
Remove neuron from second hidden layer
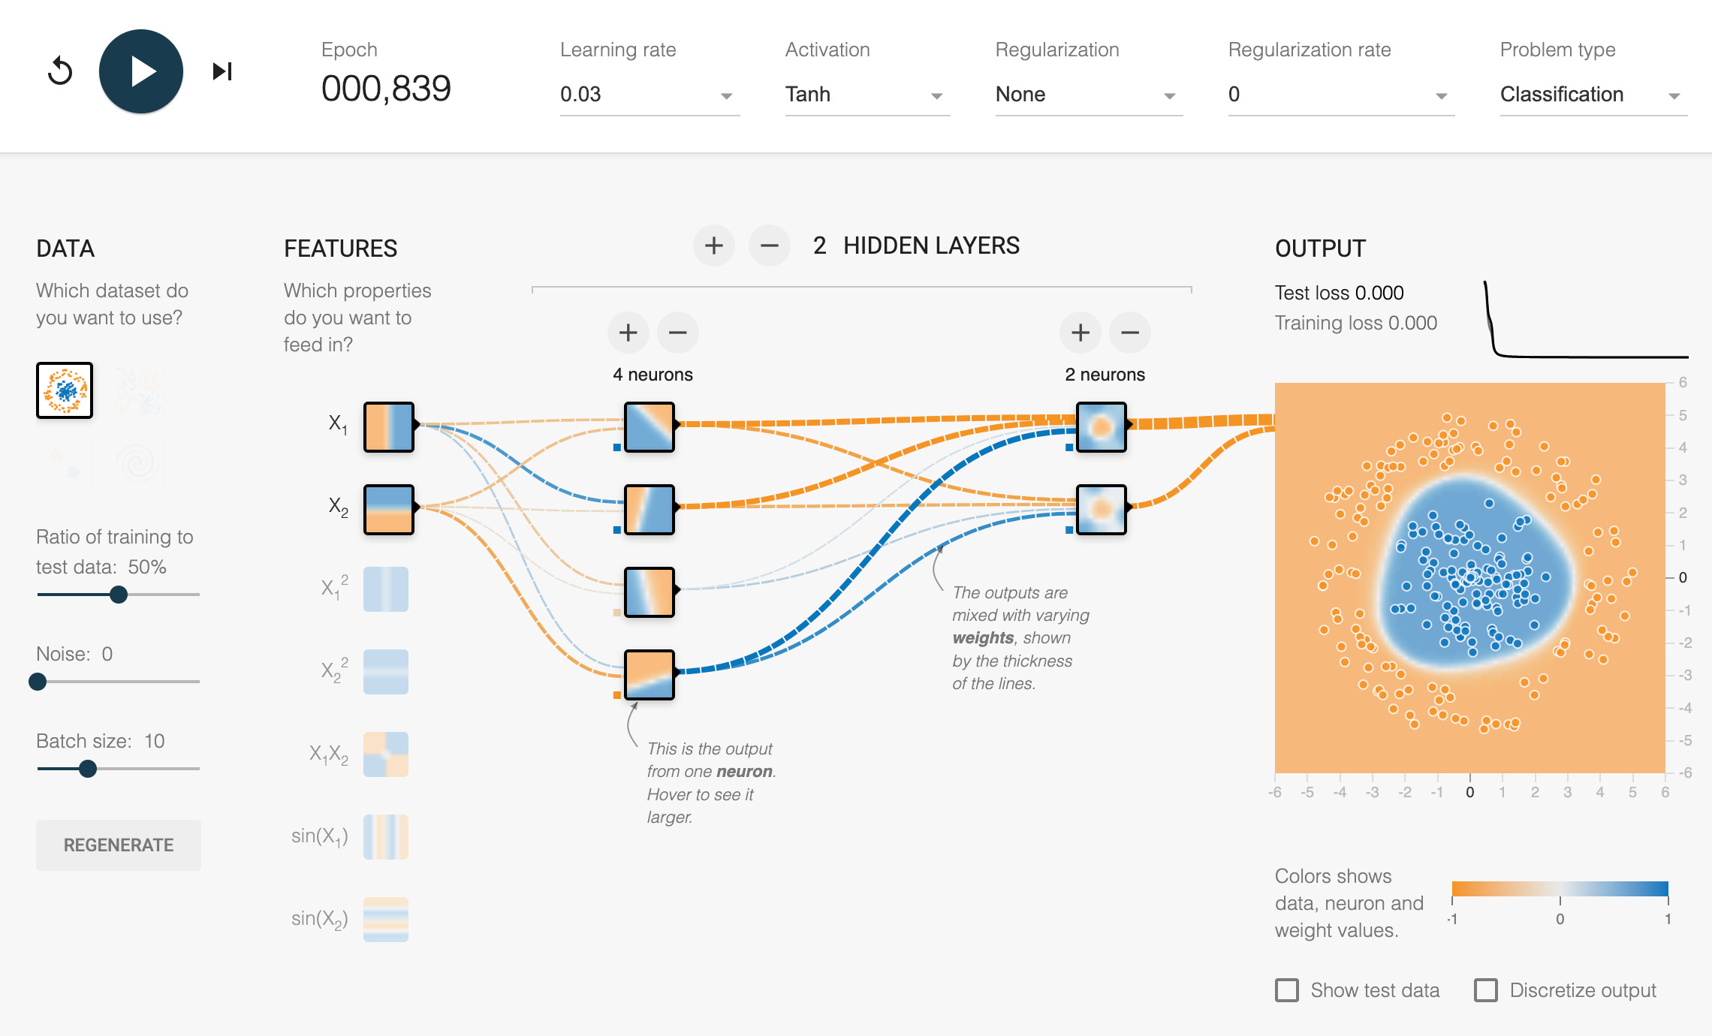(1130, 333)
